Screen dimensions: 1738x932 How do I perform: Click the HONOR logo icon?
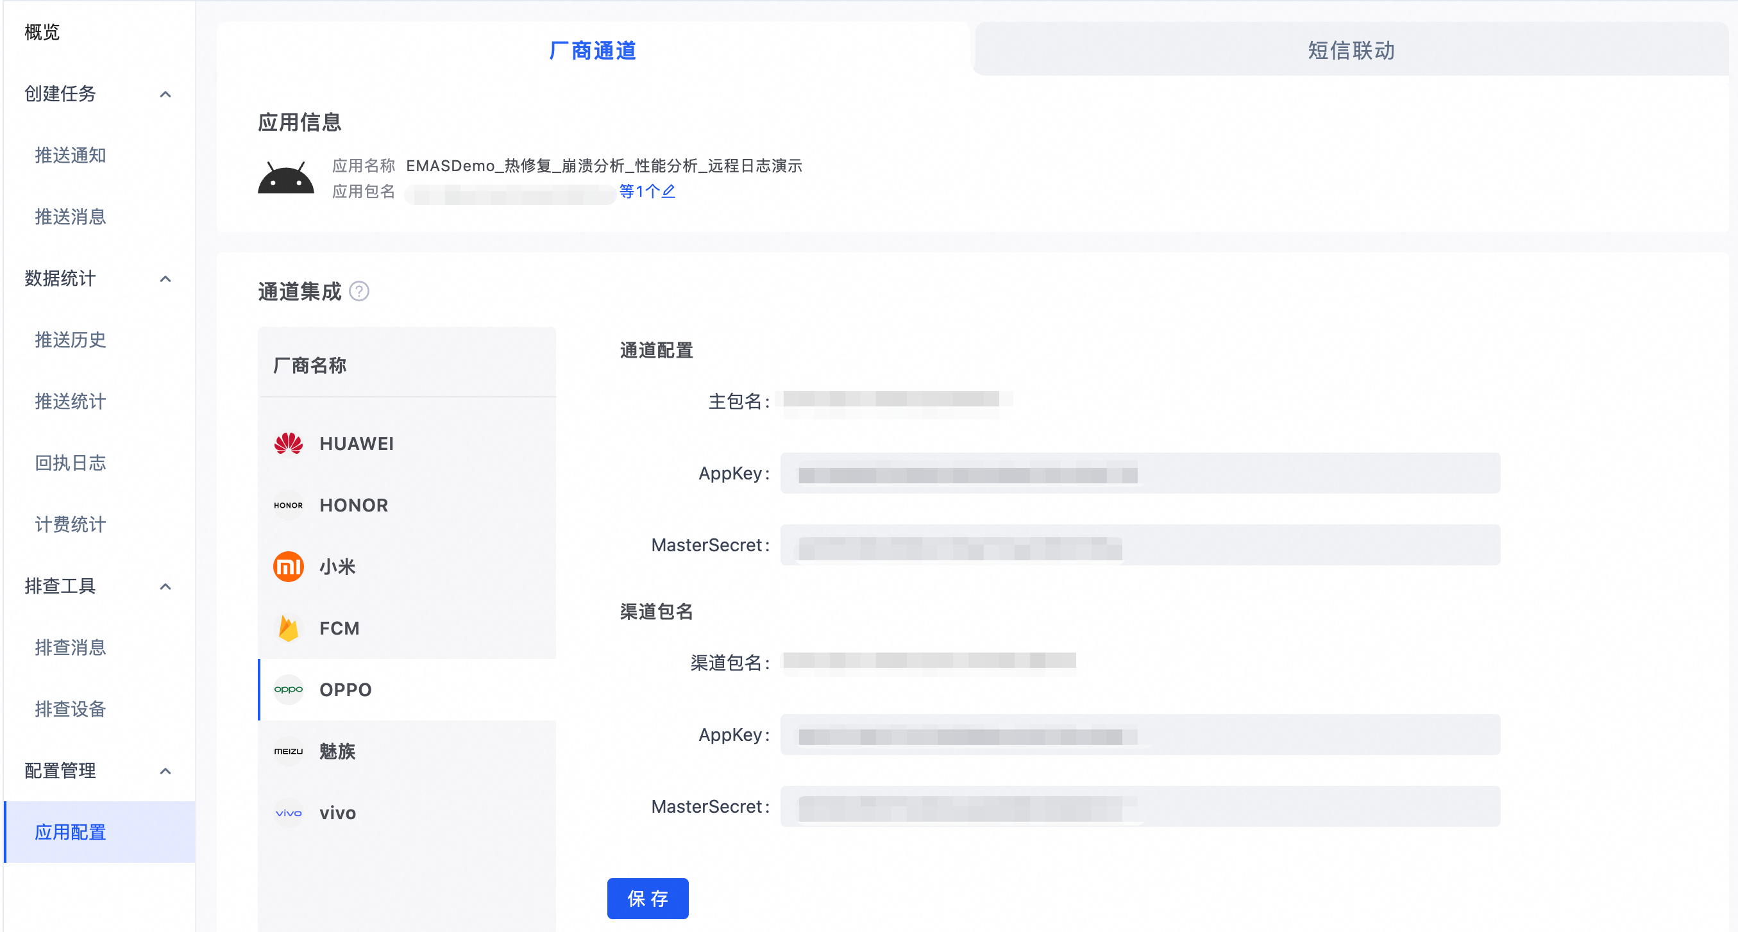pos(288,505)
